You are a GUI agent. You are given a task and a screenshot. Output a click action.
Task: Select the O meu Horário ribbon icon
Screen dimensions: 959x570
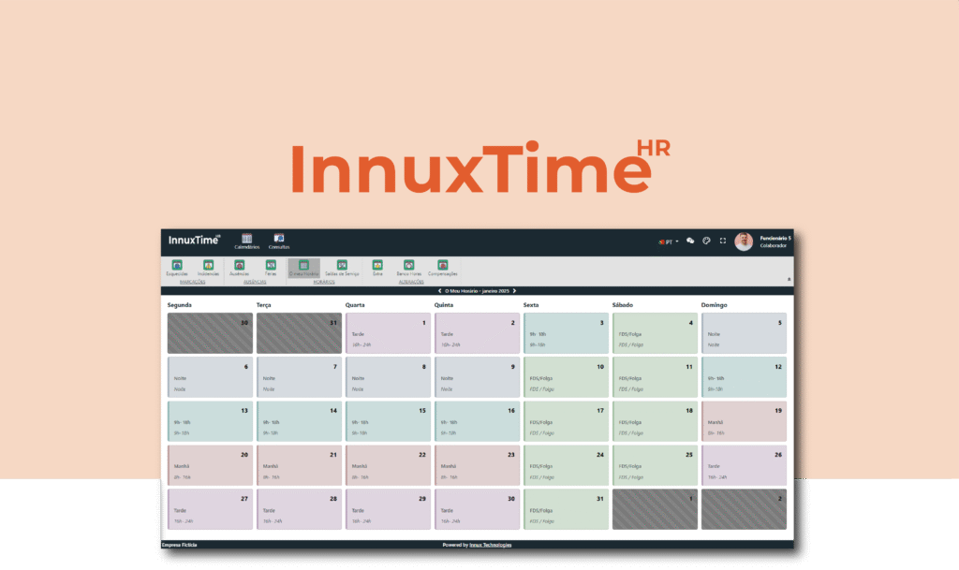tap(303, 265)
